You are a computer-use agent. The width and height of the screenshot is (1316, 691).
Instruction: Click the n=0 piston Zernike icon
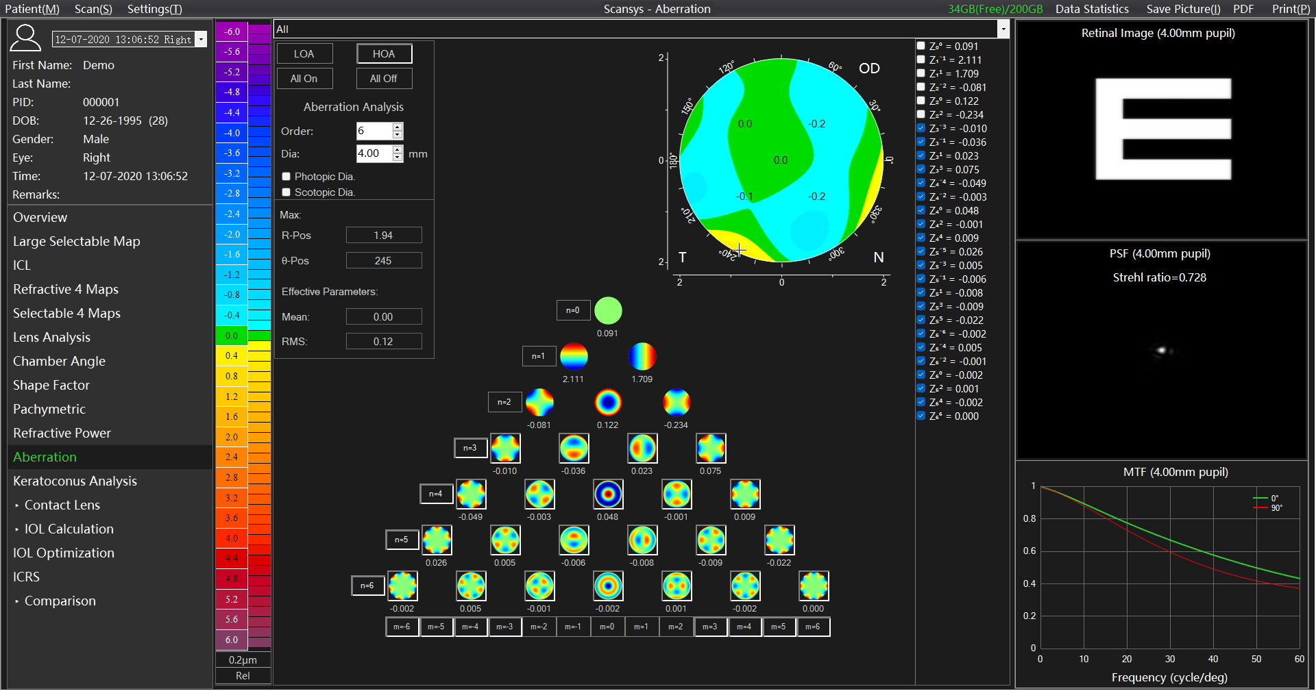pyautogui.click(x=607, y=310)
